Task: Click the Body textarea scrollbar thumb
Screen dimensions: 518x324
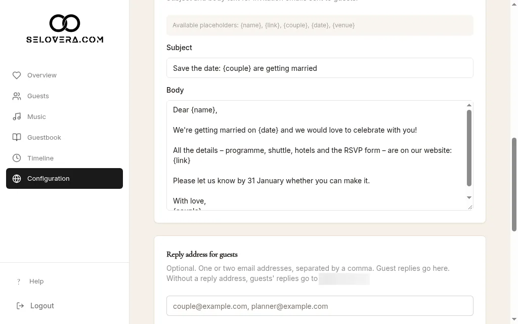Action: click(x=469, y=148)
